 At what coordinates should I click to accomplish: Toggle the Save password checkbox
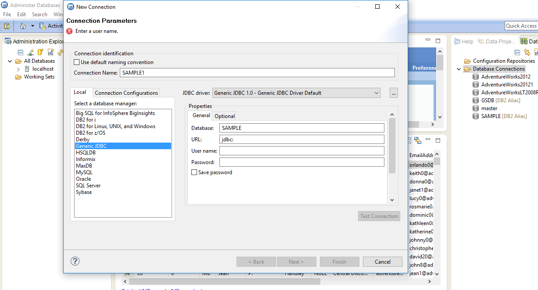coord(194,172)
